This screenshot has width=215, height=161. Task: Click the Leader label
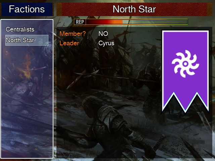(x=69, y=43)
